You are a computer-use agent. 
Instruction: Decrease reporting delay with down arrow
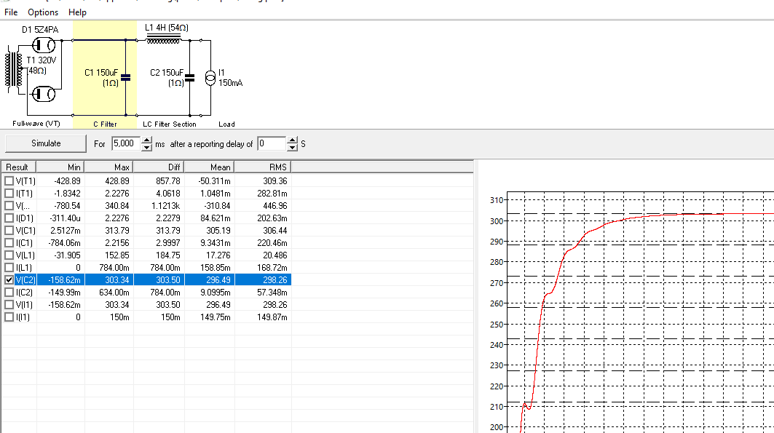tap(292, 147)
